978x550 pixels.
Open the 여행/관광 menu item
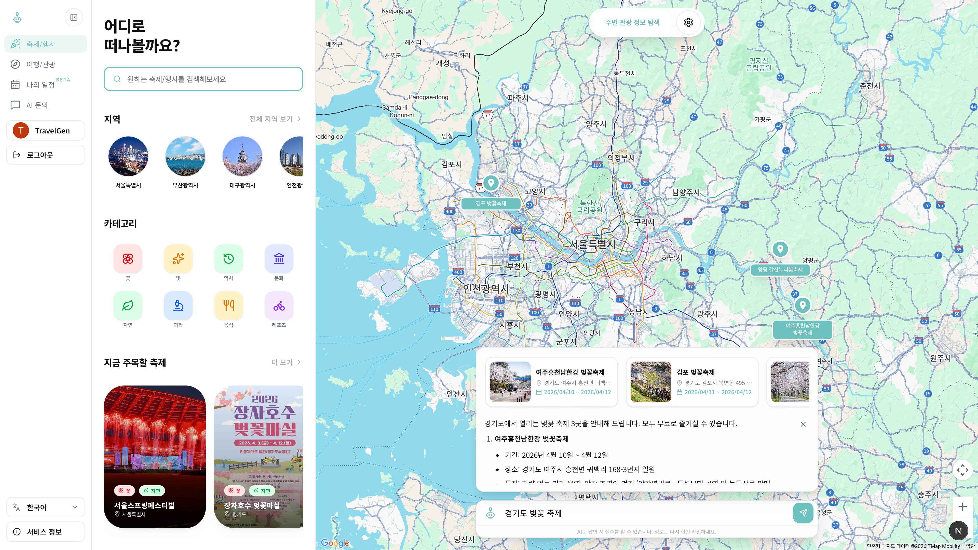tap(41, 64)
